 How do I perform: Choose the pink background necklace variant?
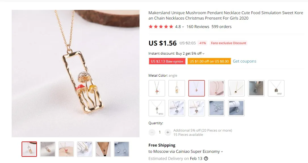217,88
